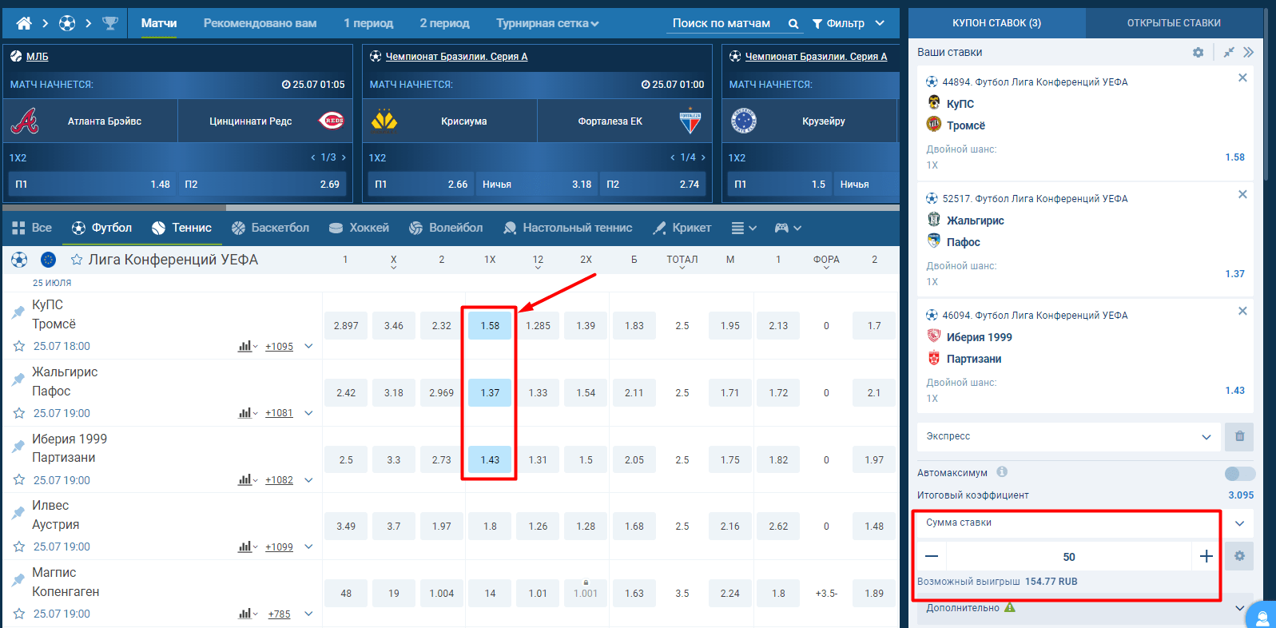Viewport: 1276px width, 628px height.
Task: Favorite the Иберия 1999 vs Партизани match
Action: click(19, 480)
